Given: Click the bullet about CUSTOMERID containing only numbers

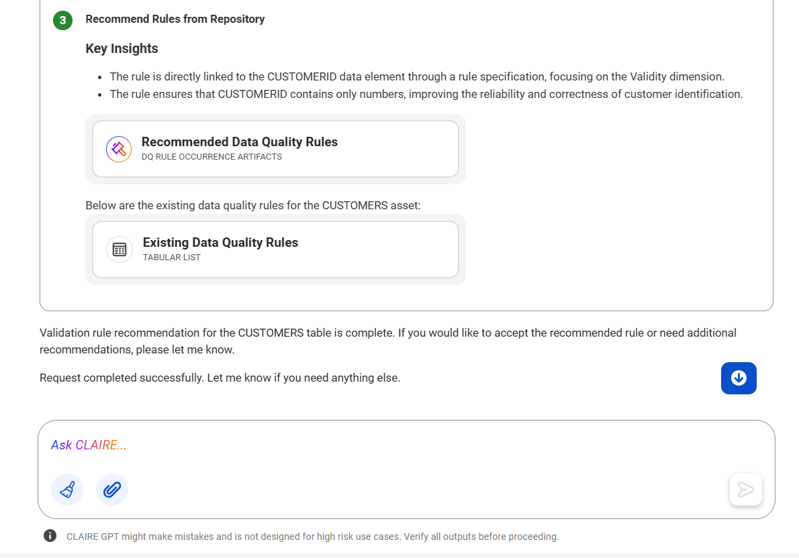Looking at the screenshot, I should click(426, 94).
